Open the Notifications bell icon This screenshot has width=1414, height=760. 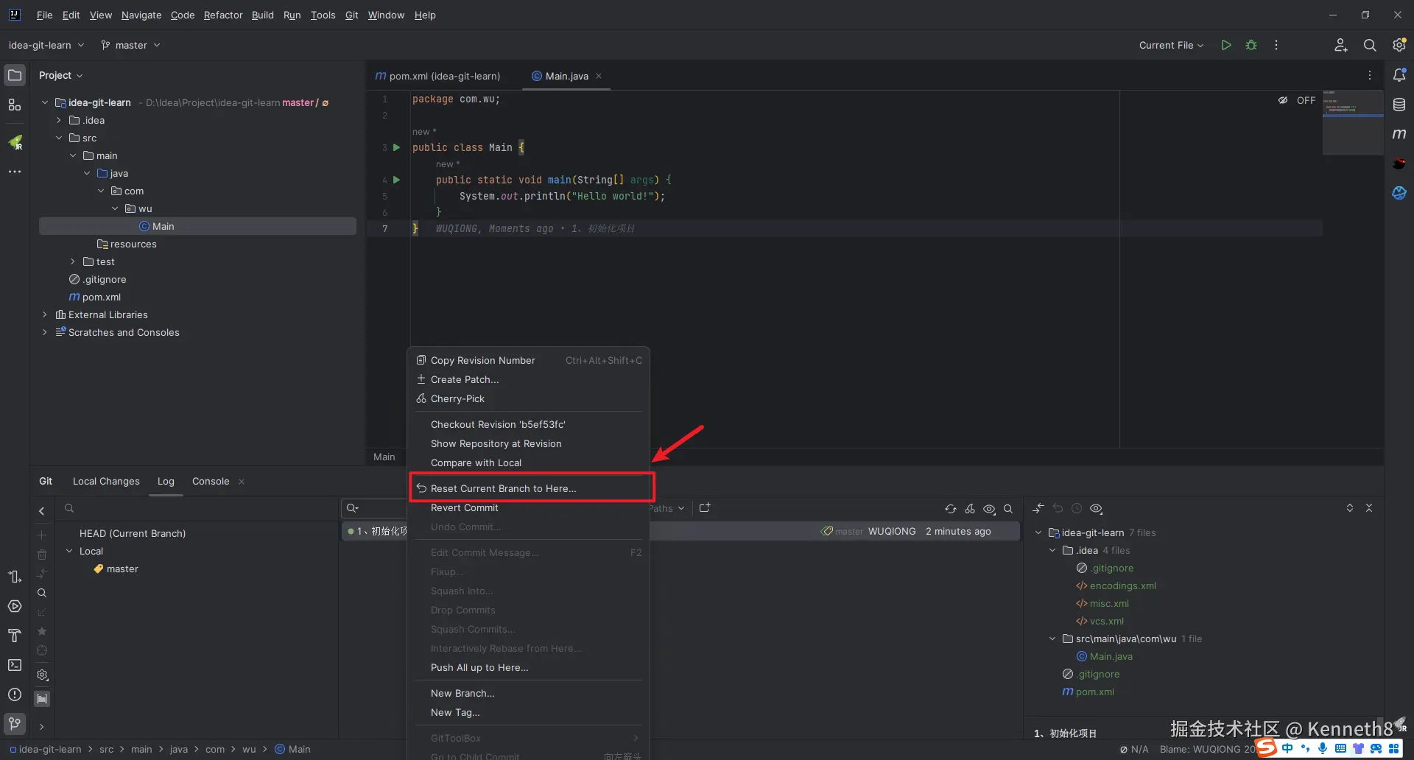[1399, 75]
